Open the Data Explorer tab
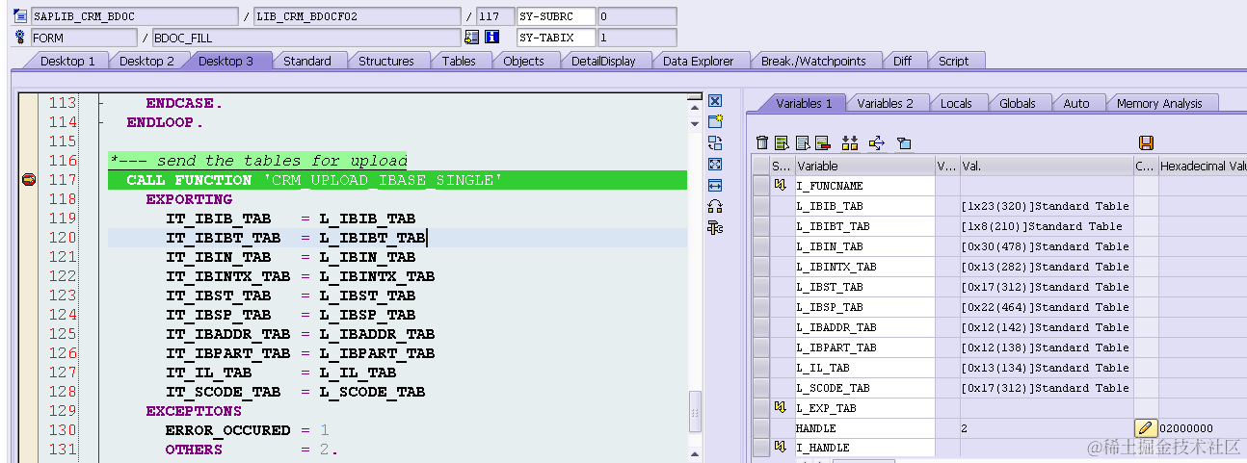 (698, 61)
